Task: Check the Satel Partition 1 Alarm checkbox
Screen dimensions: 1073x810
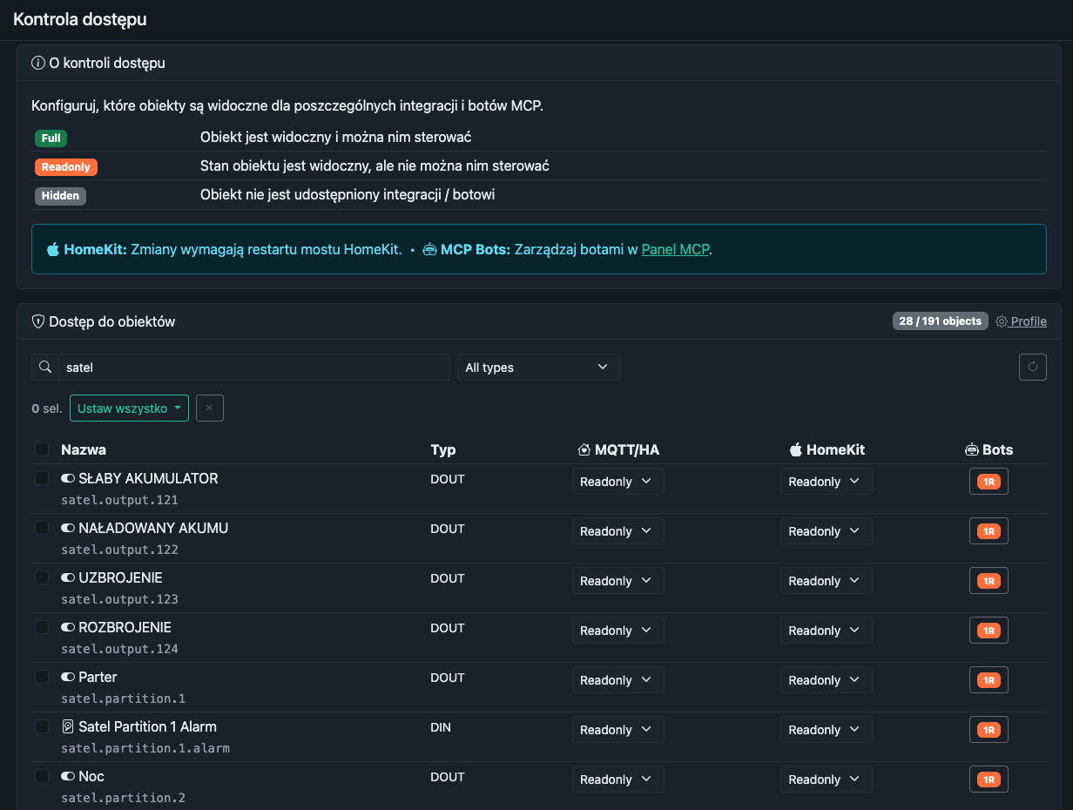Action: click(42, 726)
